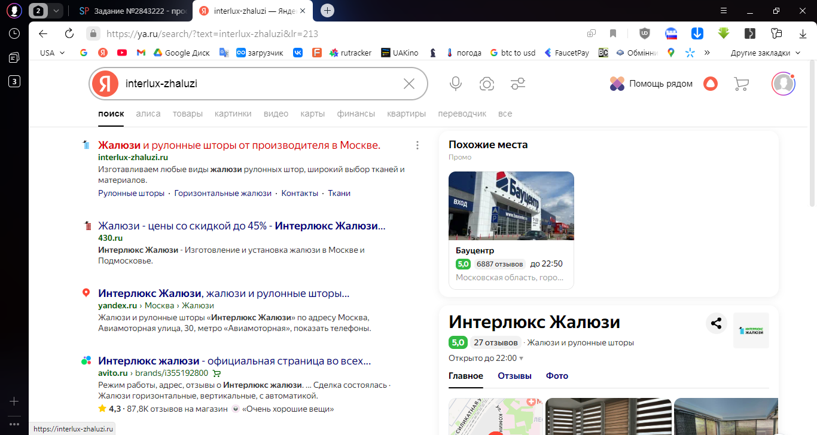Open the VK bookmark icon

point(298,53)
